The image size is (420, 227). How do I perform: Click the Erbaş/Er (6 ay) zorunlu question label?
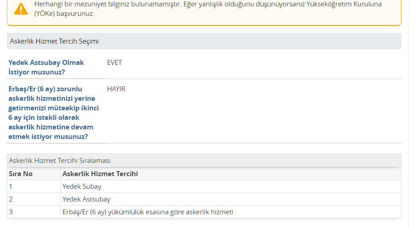pos(54,113)
